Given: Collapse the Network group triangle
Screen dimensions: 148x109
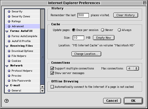Looking at the screenshot, I should [7, 66].
